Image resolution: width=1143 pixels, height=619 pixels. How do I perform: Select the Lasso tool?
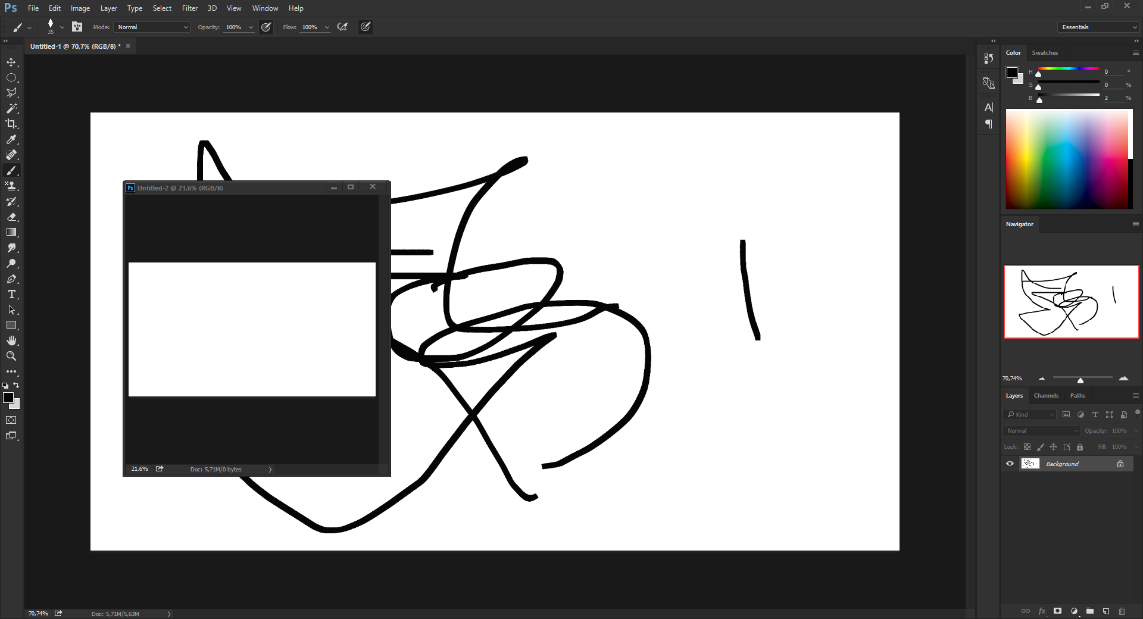[x=11, y=93]
